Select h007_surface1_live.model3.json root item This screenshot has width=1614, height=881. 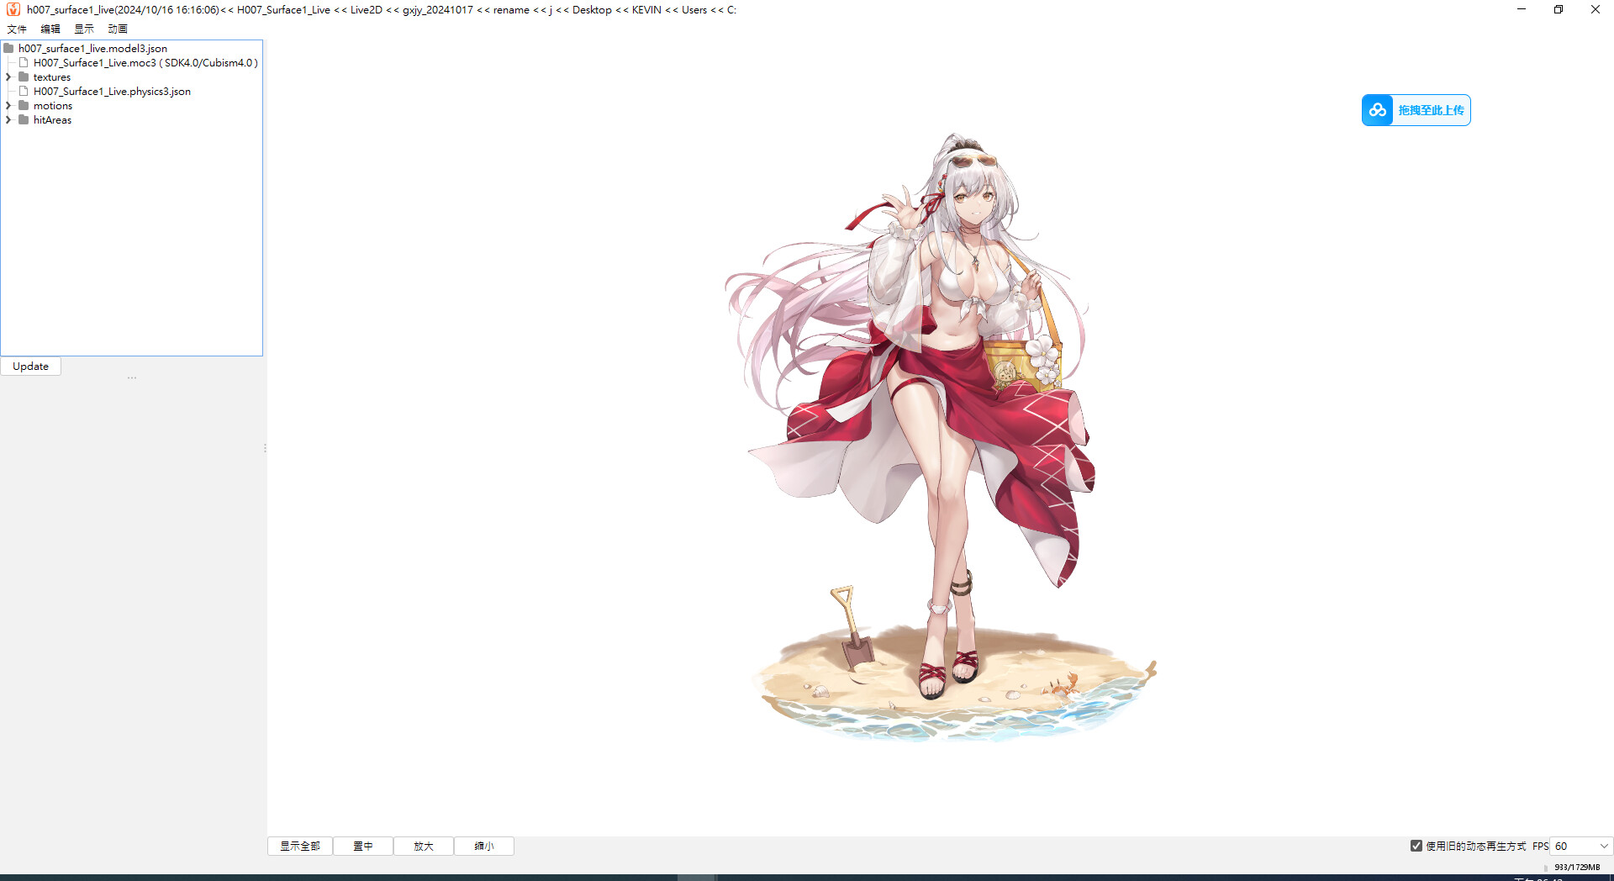coord(92,49)
